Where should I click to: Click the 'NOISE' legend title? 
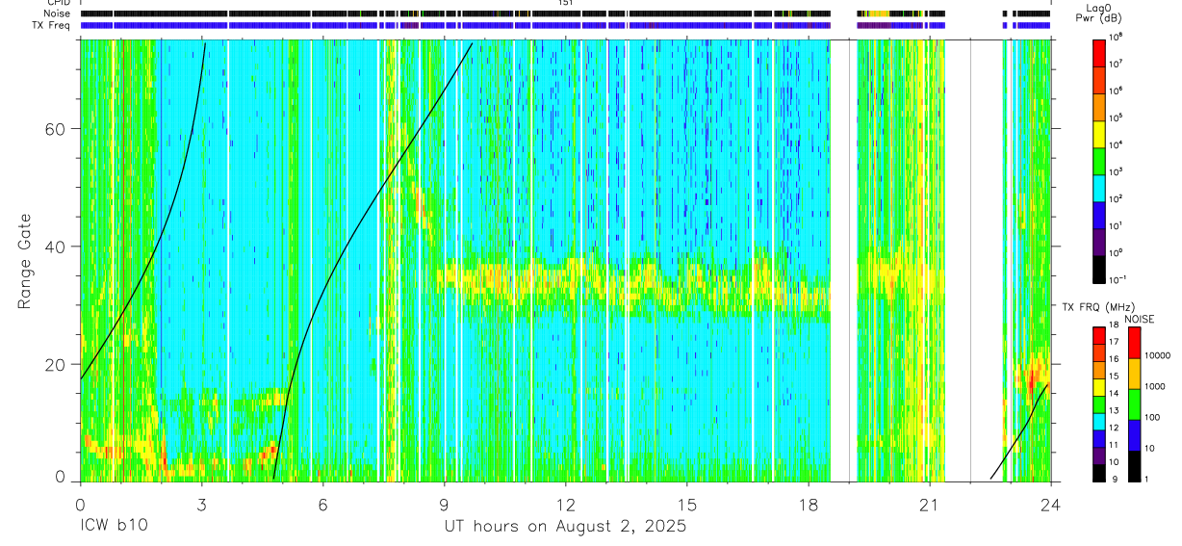click(1140, 319)
